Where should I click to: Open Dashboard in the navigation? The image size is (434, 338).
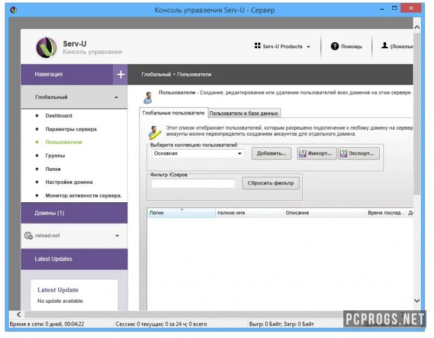pos(59,116)
